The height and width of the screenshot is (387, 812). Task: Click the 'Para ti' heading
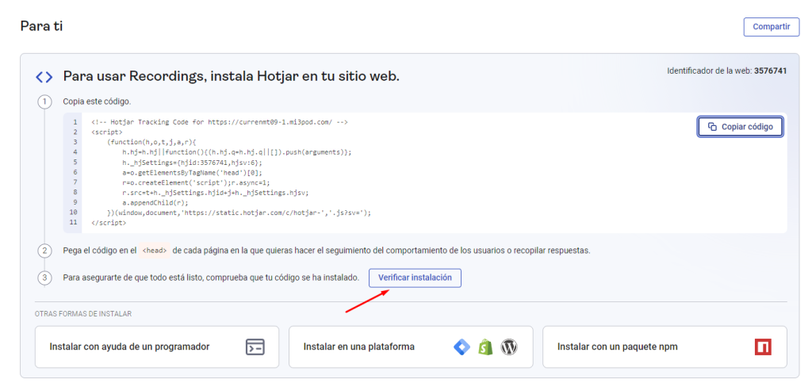41,26
